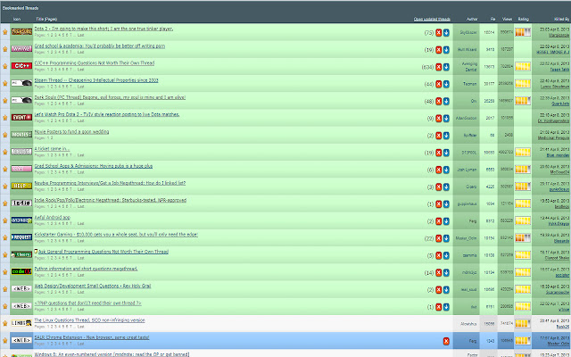Viewport: 571px width, 357px height.
Task: Click the C/C++ thread tag icon
Action: pyautogui.click(x=21, y=65)
